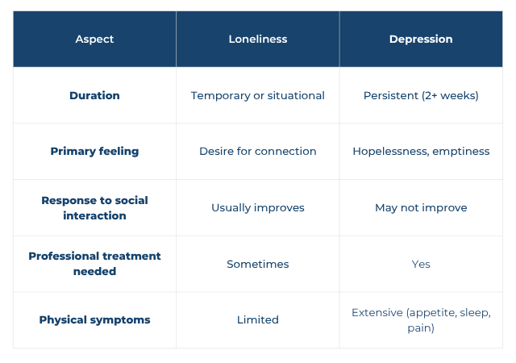Image resolution: width=516 pixels, height=363 pixels.
Task: Click the 'Hopelessness, emptiness' cell
Action: [x=420, y=151]
